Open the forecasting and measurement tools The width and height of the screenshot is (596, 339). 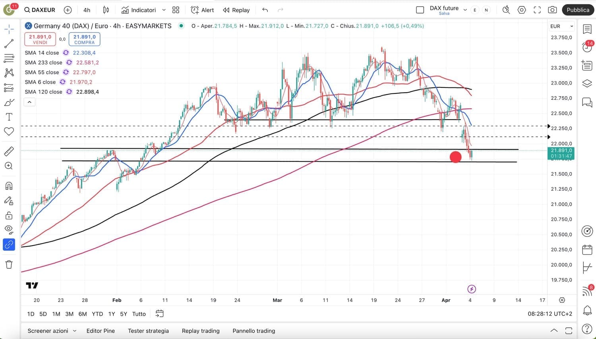click(9, 87)
